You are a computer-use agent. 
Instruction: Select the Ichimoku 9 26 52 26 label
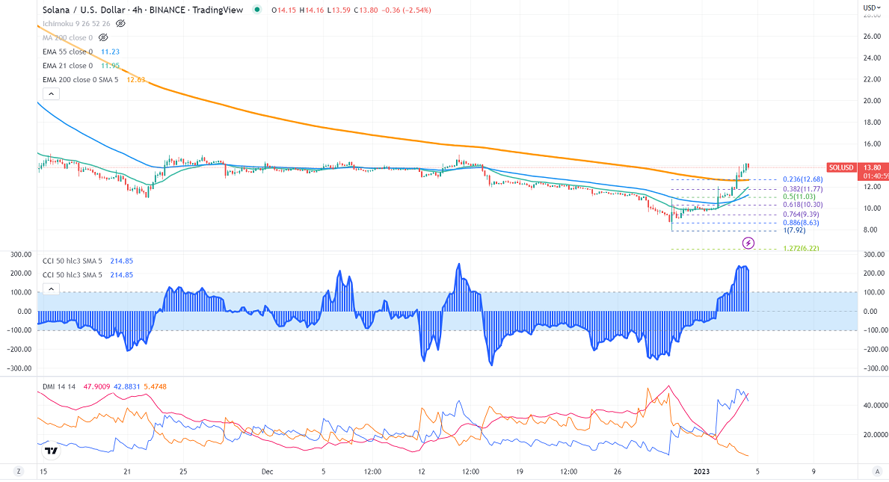[76, 24]
